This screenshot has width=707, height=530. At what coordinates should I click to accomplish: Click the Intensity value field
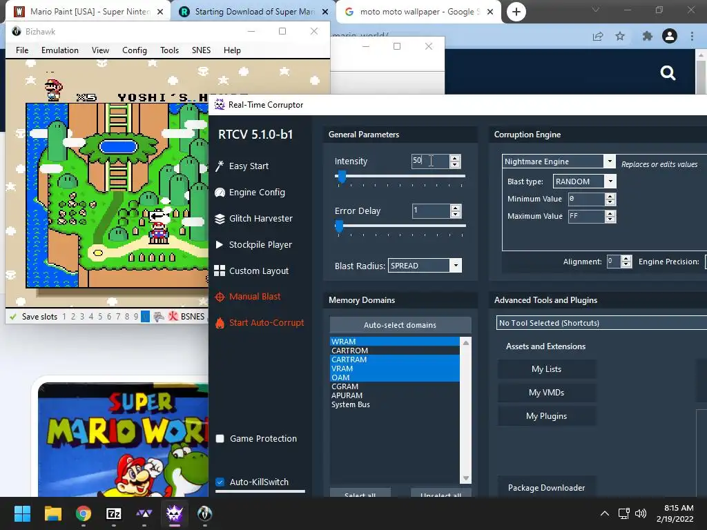pyautogui.click(x=430, y=161)
